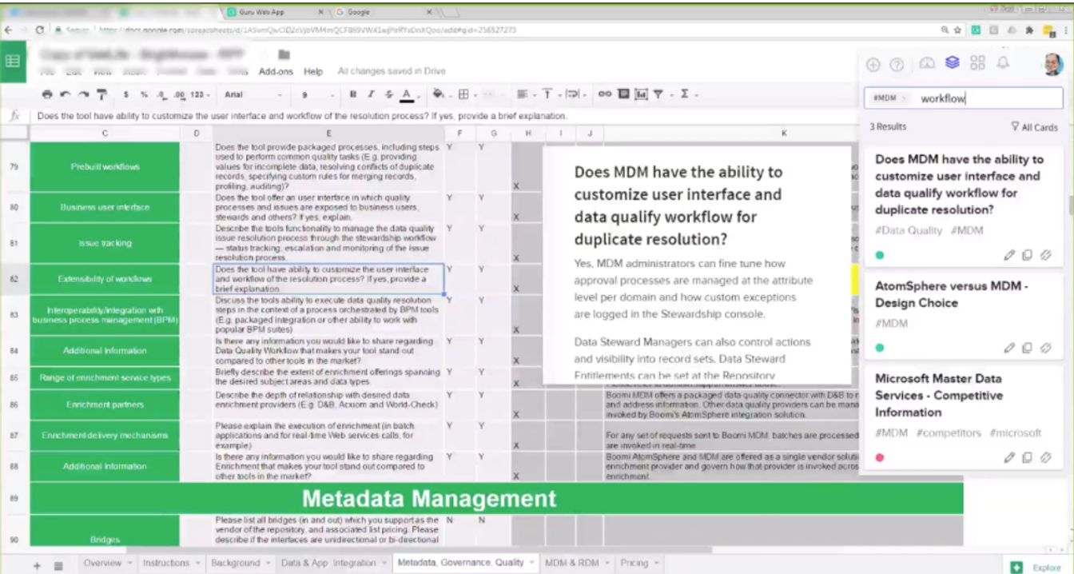Open the Overview sheet tab dropdown arrow

coord(130,563)
